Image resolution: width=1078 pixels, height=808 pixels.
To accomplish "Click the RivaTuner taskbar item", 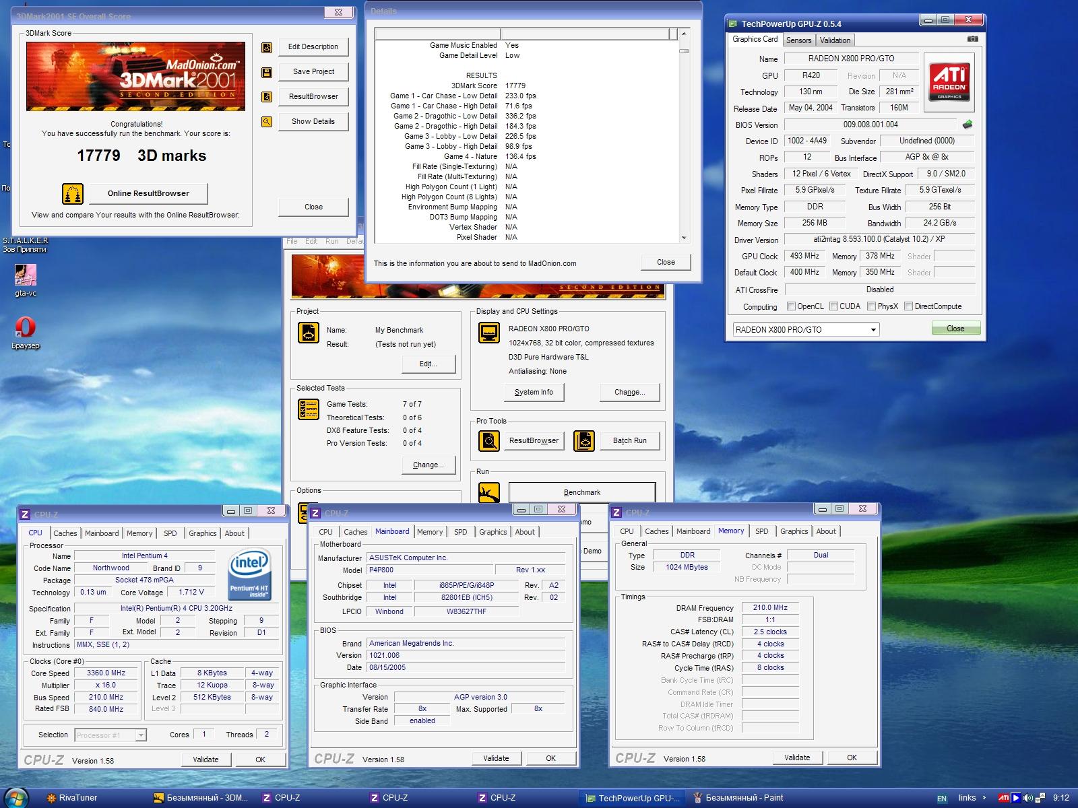I will (x=72, y=798).
